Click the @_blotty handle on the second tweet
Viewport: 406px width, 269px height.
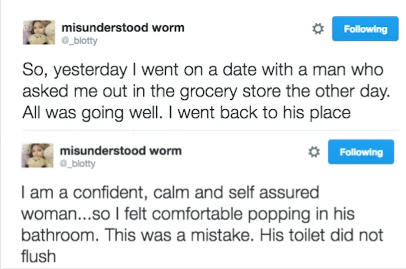pos(78,164)
